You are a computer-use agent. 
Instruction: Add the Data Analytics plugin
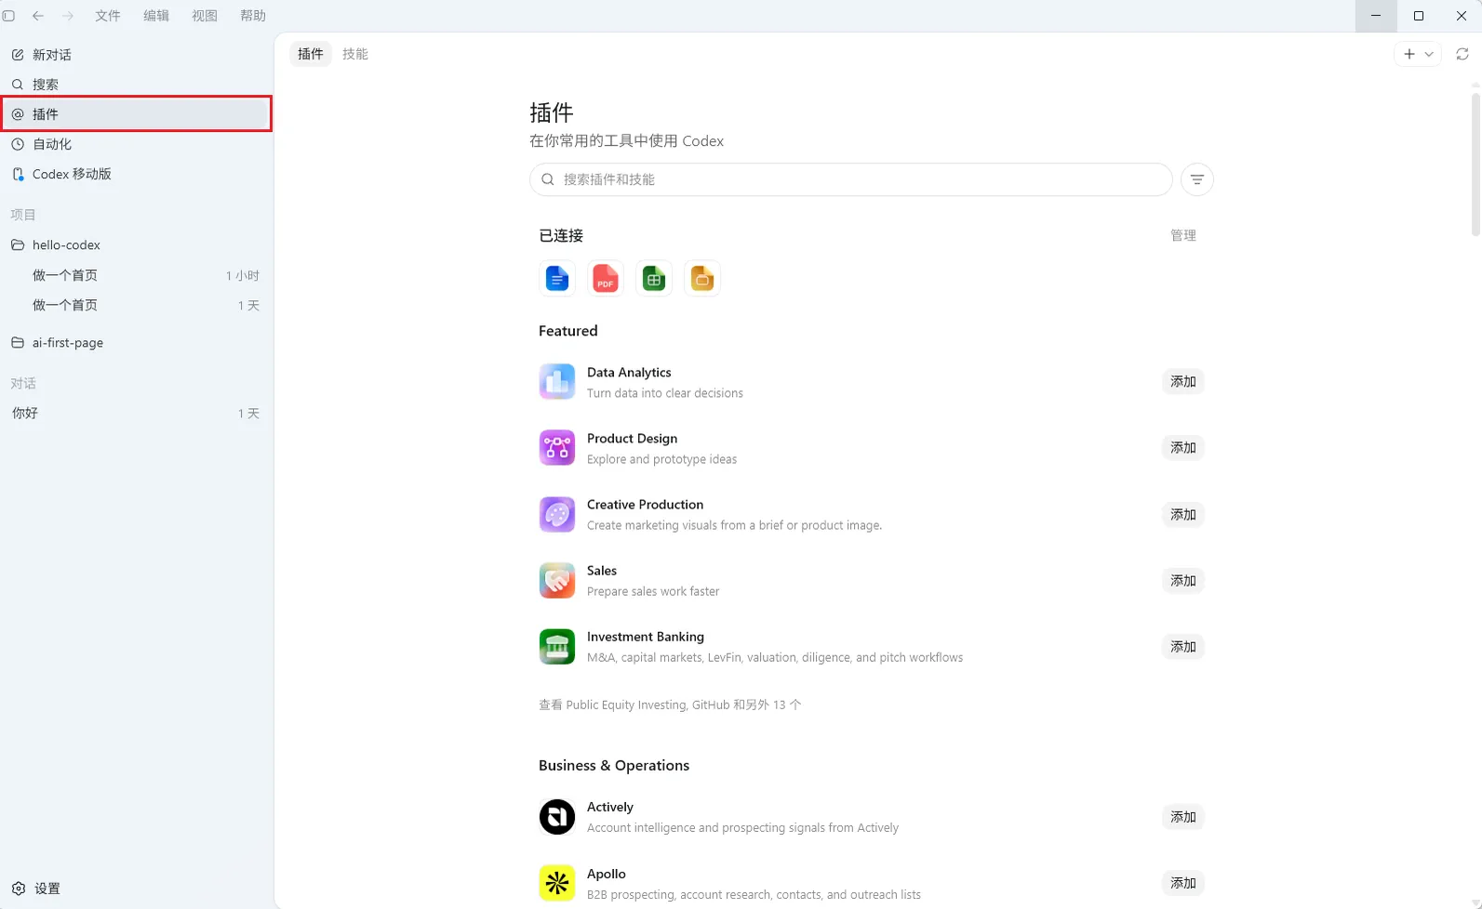pyautogui.click(x=1183, y=382)
